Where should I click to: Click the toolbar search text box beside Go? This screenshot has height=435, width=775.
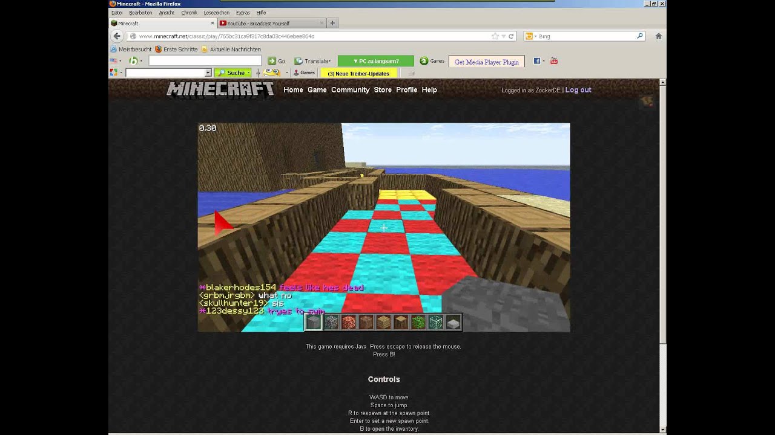click(205, 61)
